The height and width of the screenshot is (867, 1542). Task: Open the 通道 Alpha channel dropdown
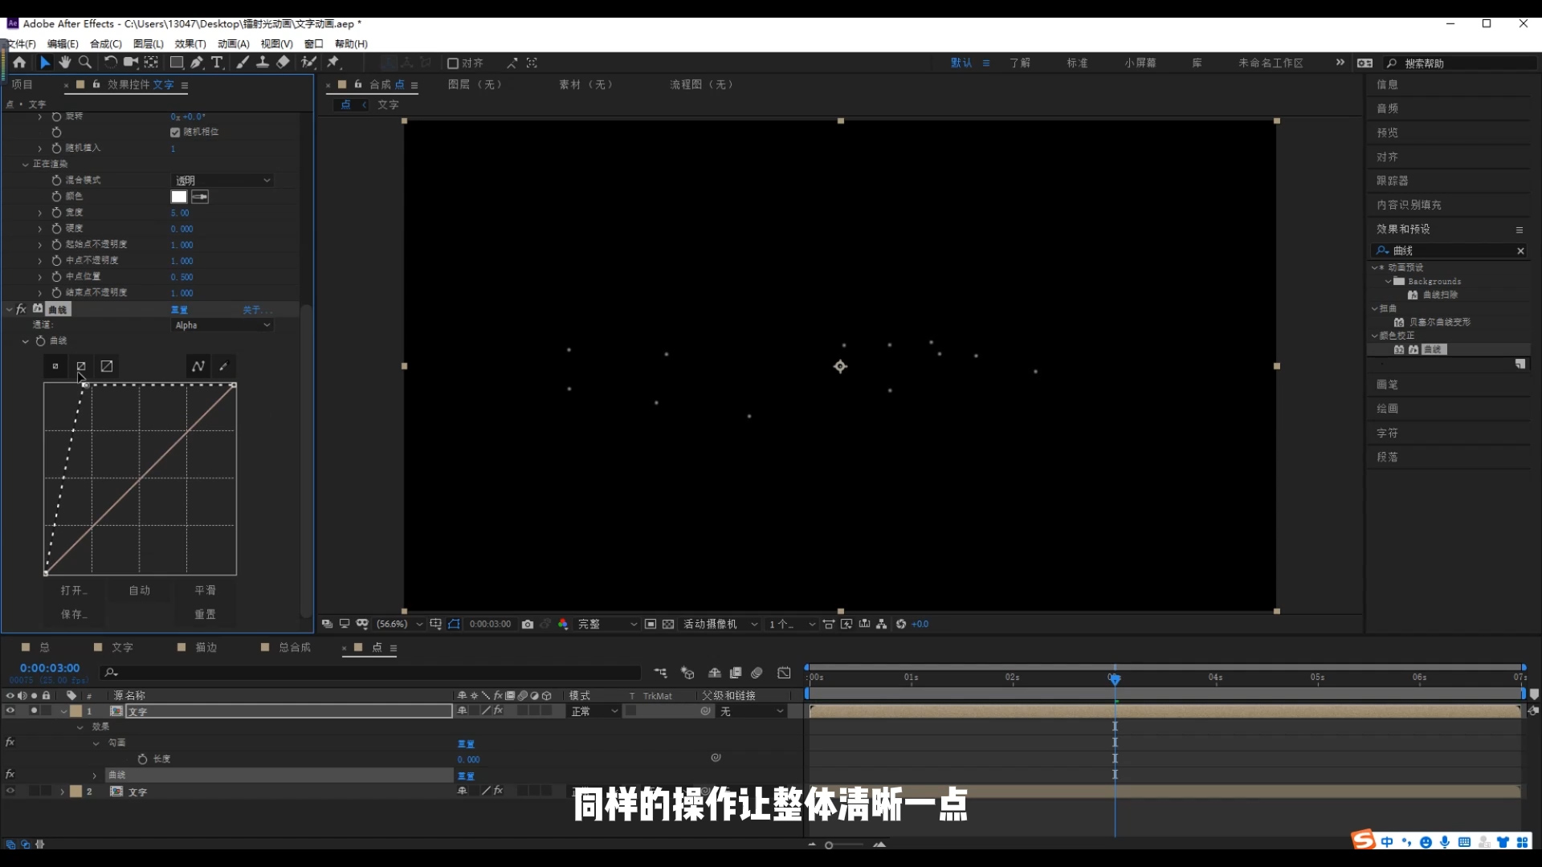(222, 324)
